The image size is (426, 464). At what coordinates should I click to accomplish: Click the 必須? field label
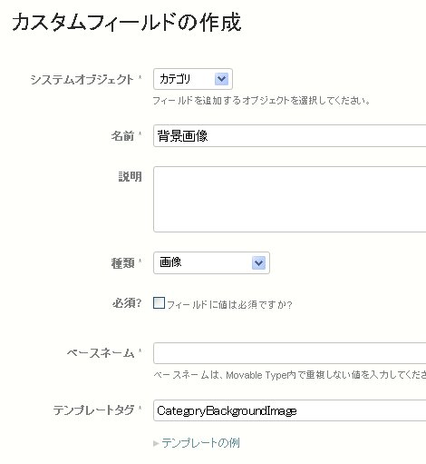(x=127, y=303)
